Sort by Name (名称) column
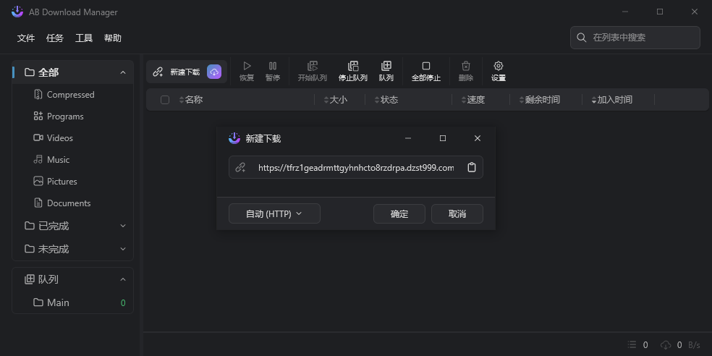The height and width of the screenshot is (356, 712). pyautogui.click(x=191, y=100)
